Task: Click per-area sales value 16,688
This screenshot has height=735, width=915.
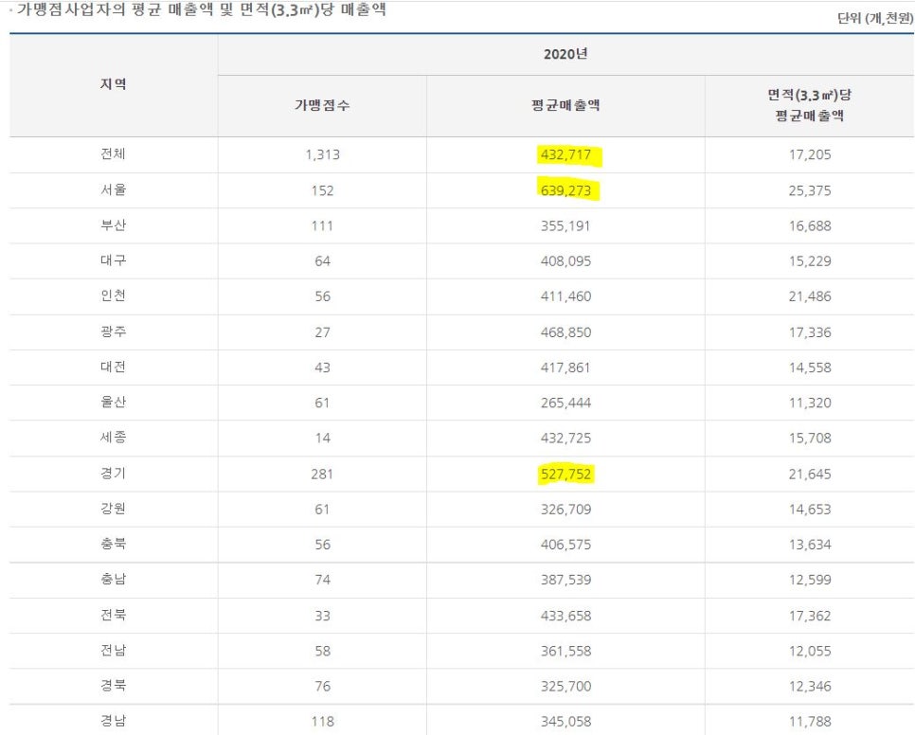Action: point(809,226)
